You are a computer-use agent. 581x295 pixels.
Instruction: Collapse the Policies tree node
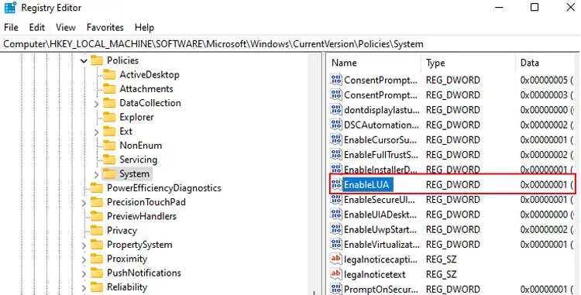pos(84,60)
